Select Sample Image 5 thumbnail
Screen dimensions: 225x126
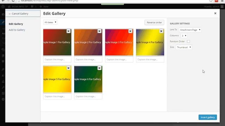click(x=57, y=79)
